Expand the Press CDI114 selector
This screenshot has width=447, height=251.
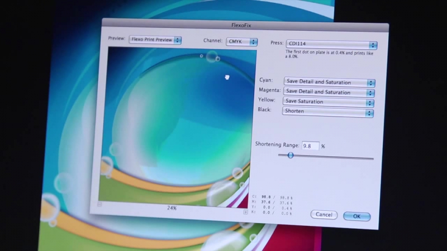331,44
